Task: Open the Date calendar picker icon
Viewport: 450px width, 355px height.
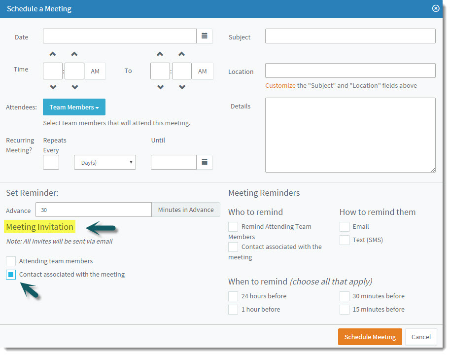Action: coord(205,36)
